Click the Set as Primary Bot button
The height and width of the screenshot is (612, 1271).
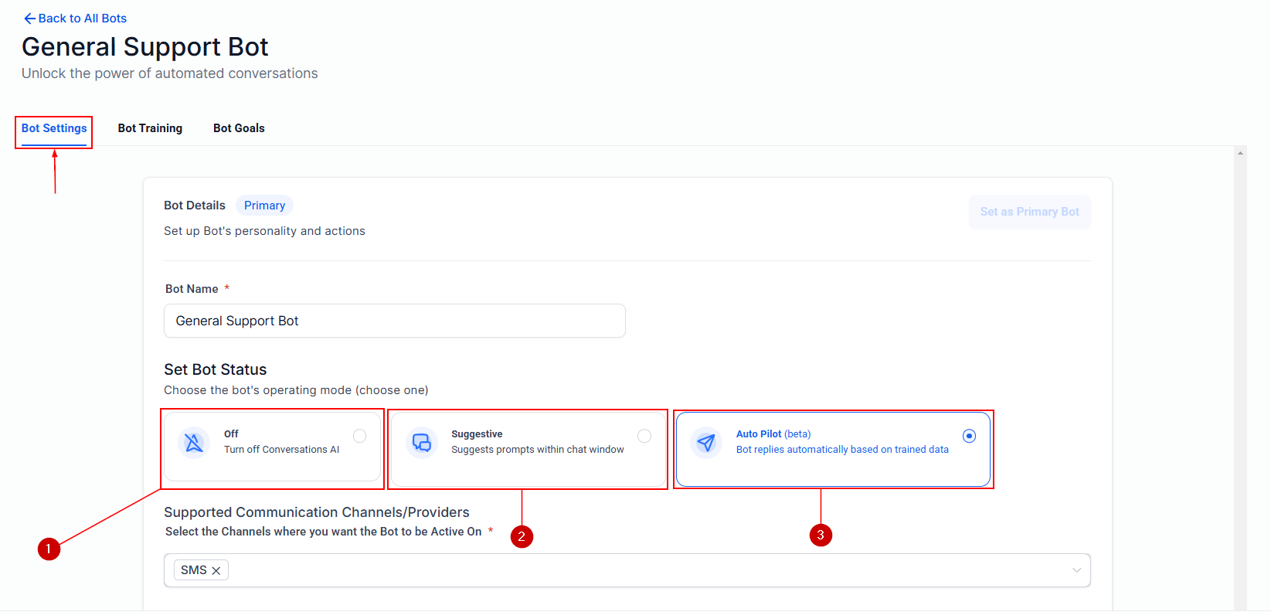pyautogui.click(x=1029, y=212)
